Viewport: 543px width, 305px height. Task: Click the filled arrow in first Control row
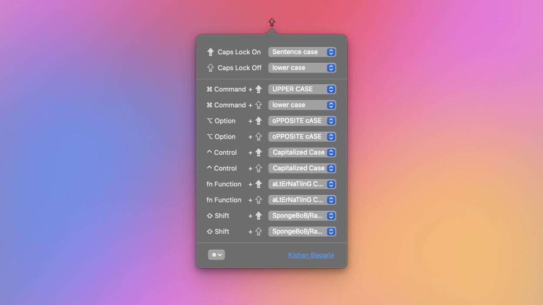258,152
